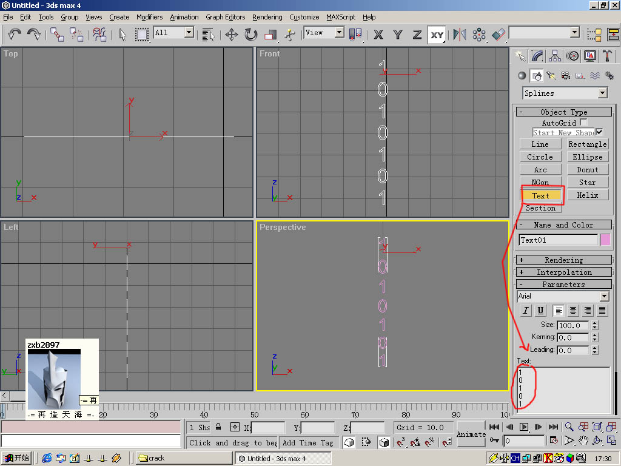This screenshot has height=466, width=621.
Task: Enable the AutoGrid checkbox
Action: pyautogui.click(x=583, y=123)
